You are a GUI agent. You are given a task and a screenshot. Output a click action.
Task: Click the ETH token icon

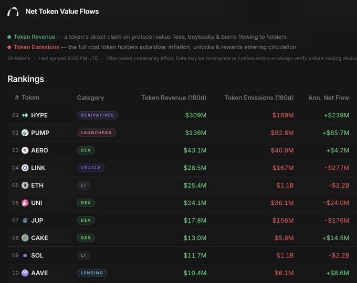click(x=25, y=185)
